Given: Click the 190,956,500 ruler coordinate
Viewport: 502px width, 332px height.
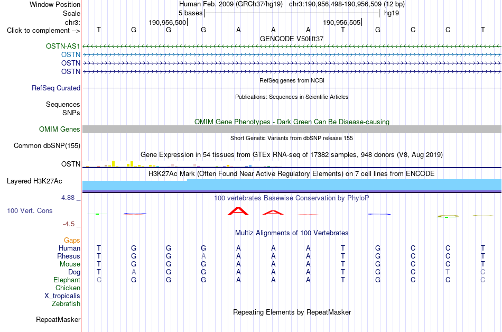Looking at the screenshot, I should (168, 22).
